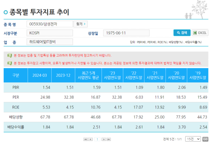Click PER value 6.03 for '22

(x=139, y=97)
